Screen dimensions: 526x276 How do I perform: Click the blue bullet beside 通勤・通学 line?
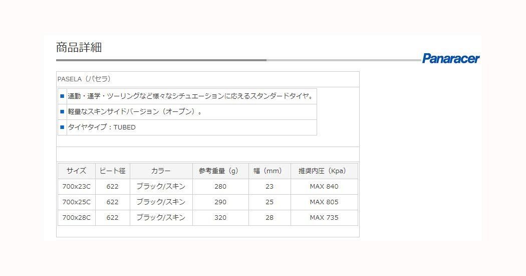pyautogui.click(x=62, y=96)
